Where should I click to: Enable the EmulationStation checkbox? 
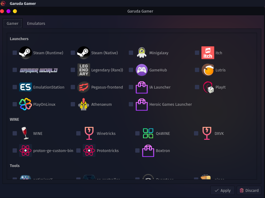coord(15,87)
